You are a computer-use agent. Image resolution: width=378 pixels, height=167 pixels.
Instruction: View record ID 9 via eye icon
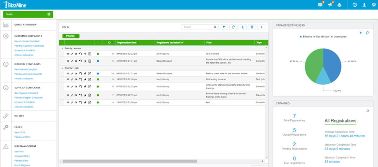(x=68, y=54)
